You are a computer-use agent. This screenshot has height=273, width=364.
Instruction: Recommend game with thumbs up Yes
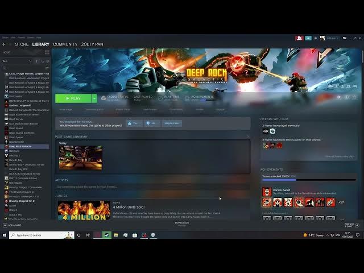tap(134, 123)
